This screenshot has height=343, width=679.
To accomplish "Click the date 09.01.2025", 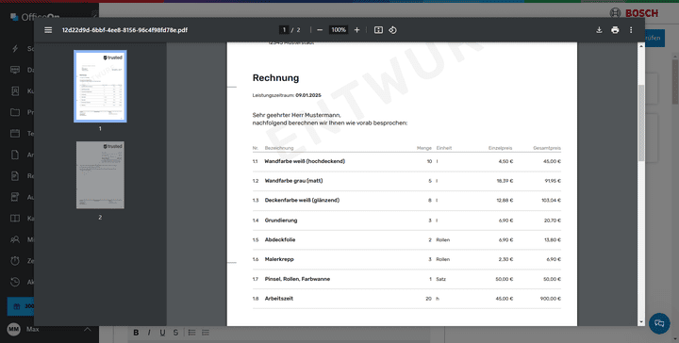I will [x=308, y=95].
